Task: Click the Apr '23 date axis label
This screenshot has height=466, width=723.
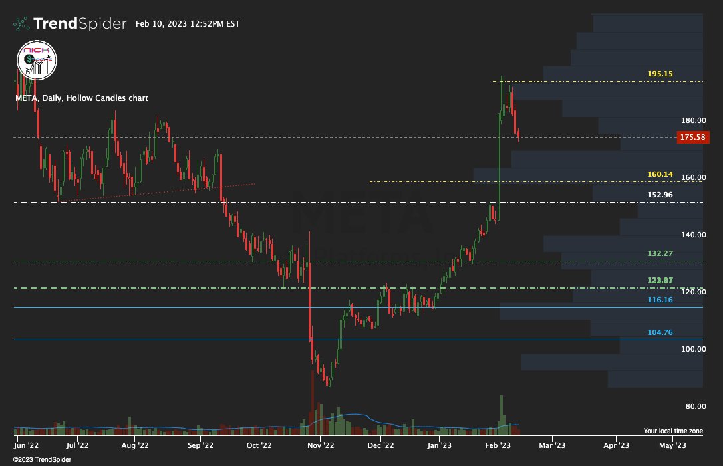Action: pos(617,445)
